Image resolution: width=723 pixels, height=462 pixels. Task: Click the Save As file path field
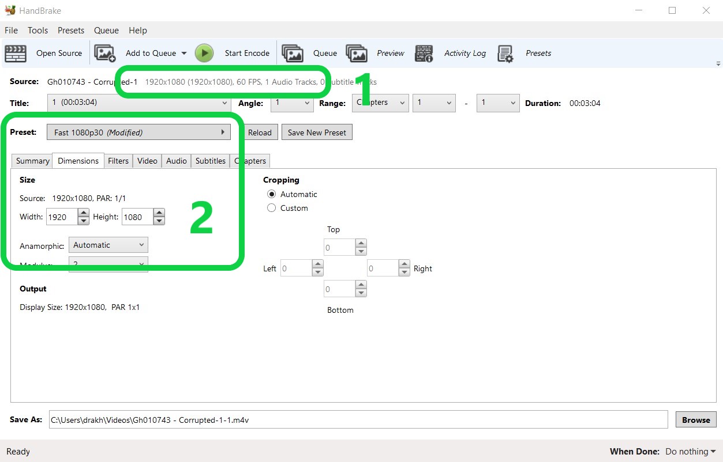[x=358, y=420]
